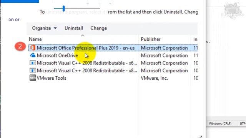
Task: Select the Microsoft OneDrive entry
Action: [57, 56]
